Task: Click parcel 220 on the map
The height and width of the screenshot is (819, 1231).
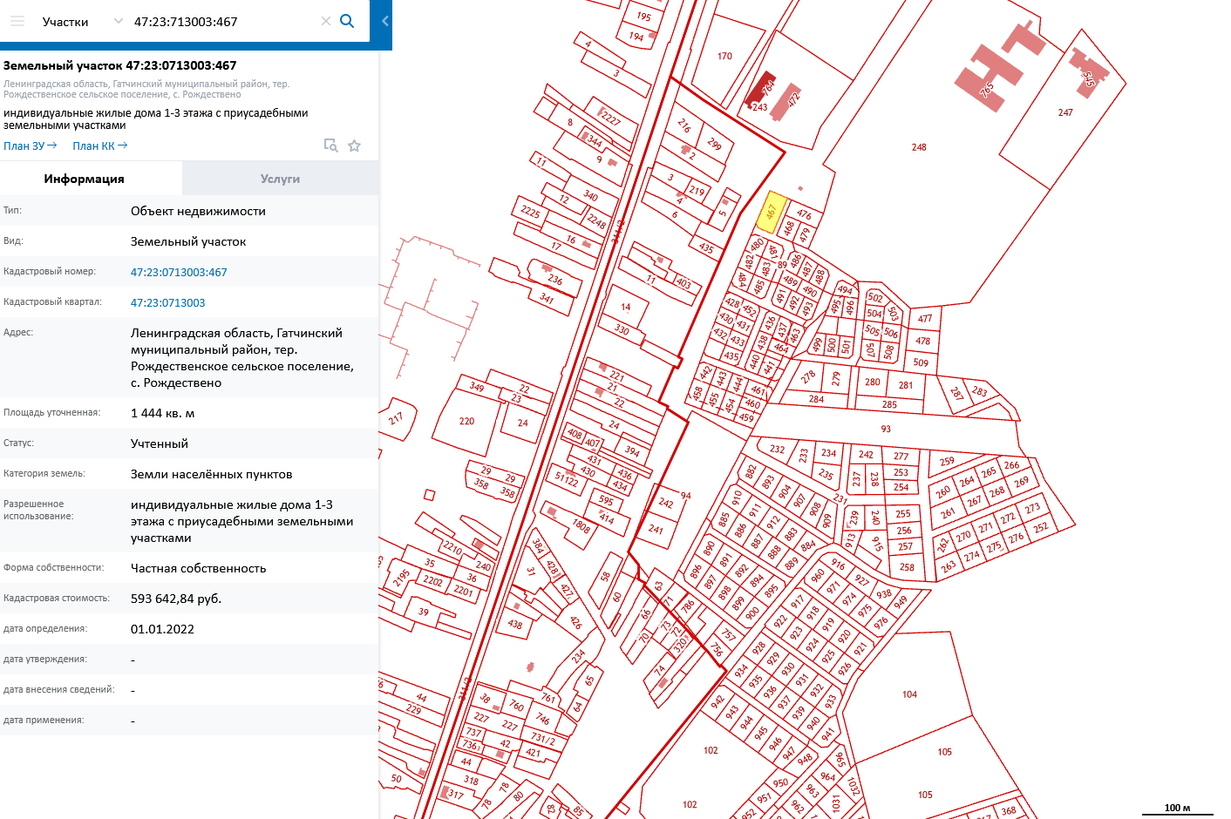Action: (x=466, y=421)
